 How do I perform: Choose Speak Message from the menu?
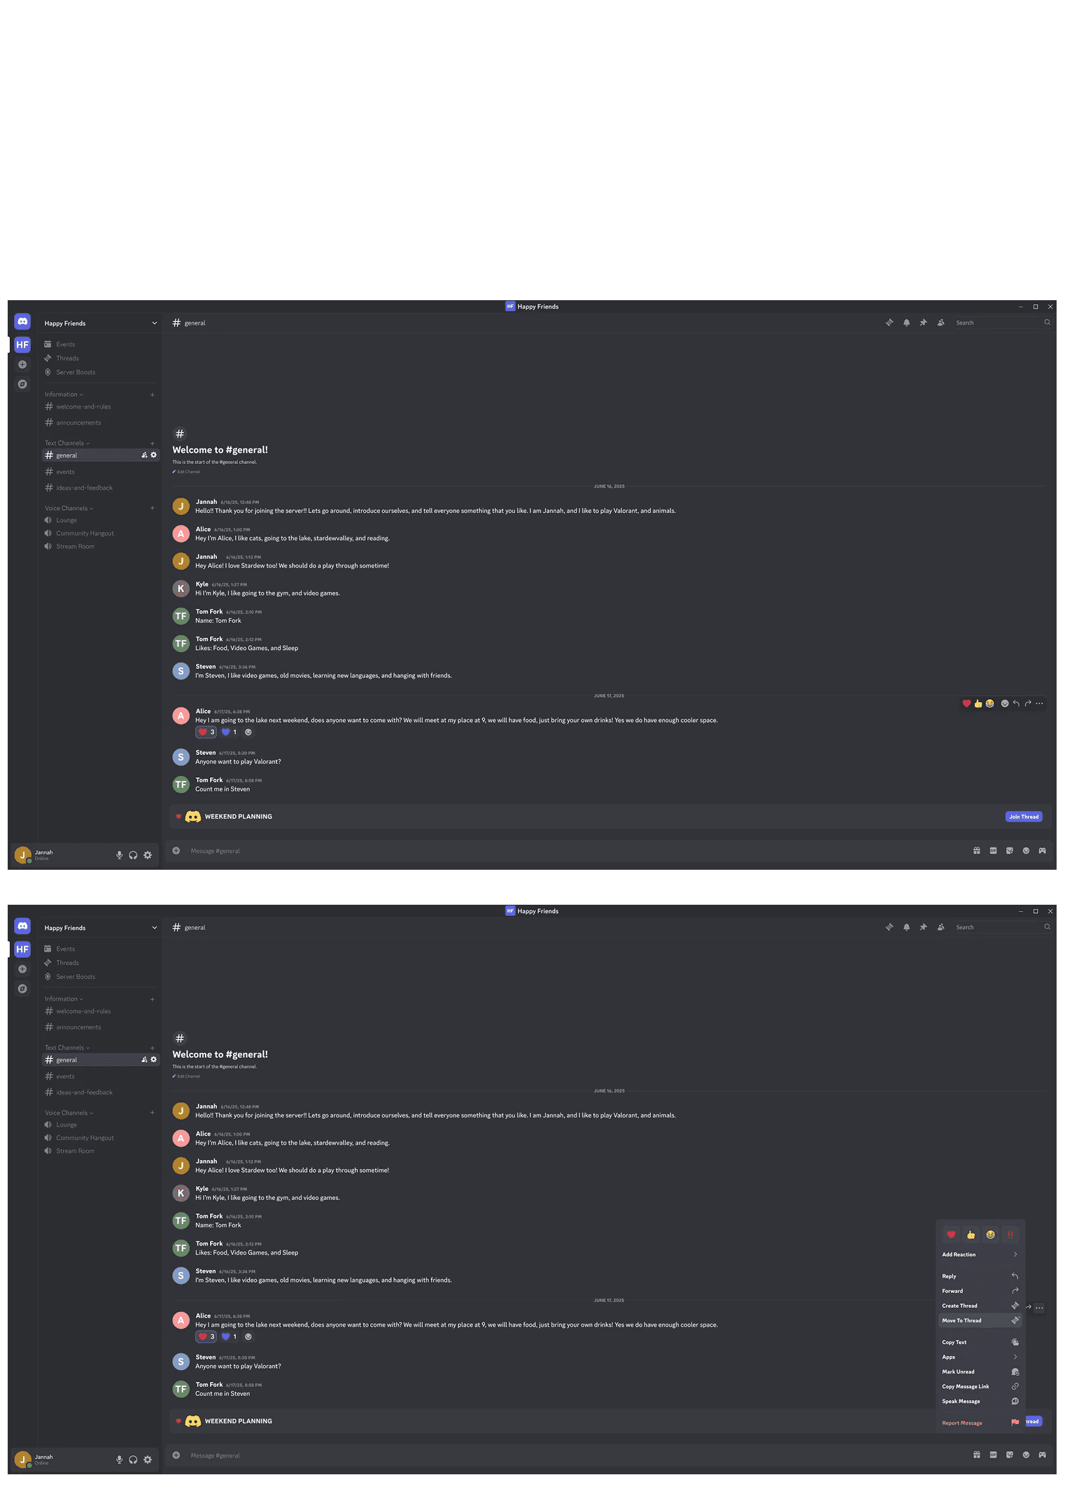coord(980,1401)
